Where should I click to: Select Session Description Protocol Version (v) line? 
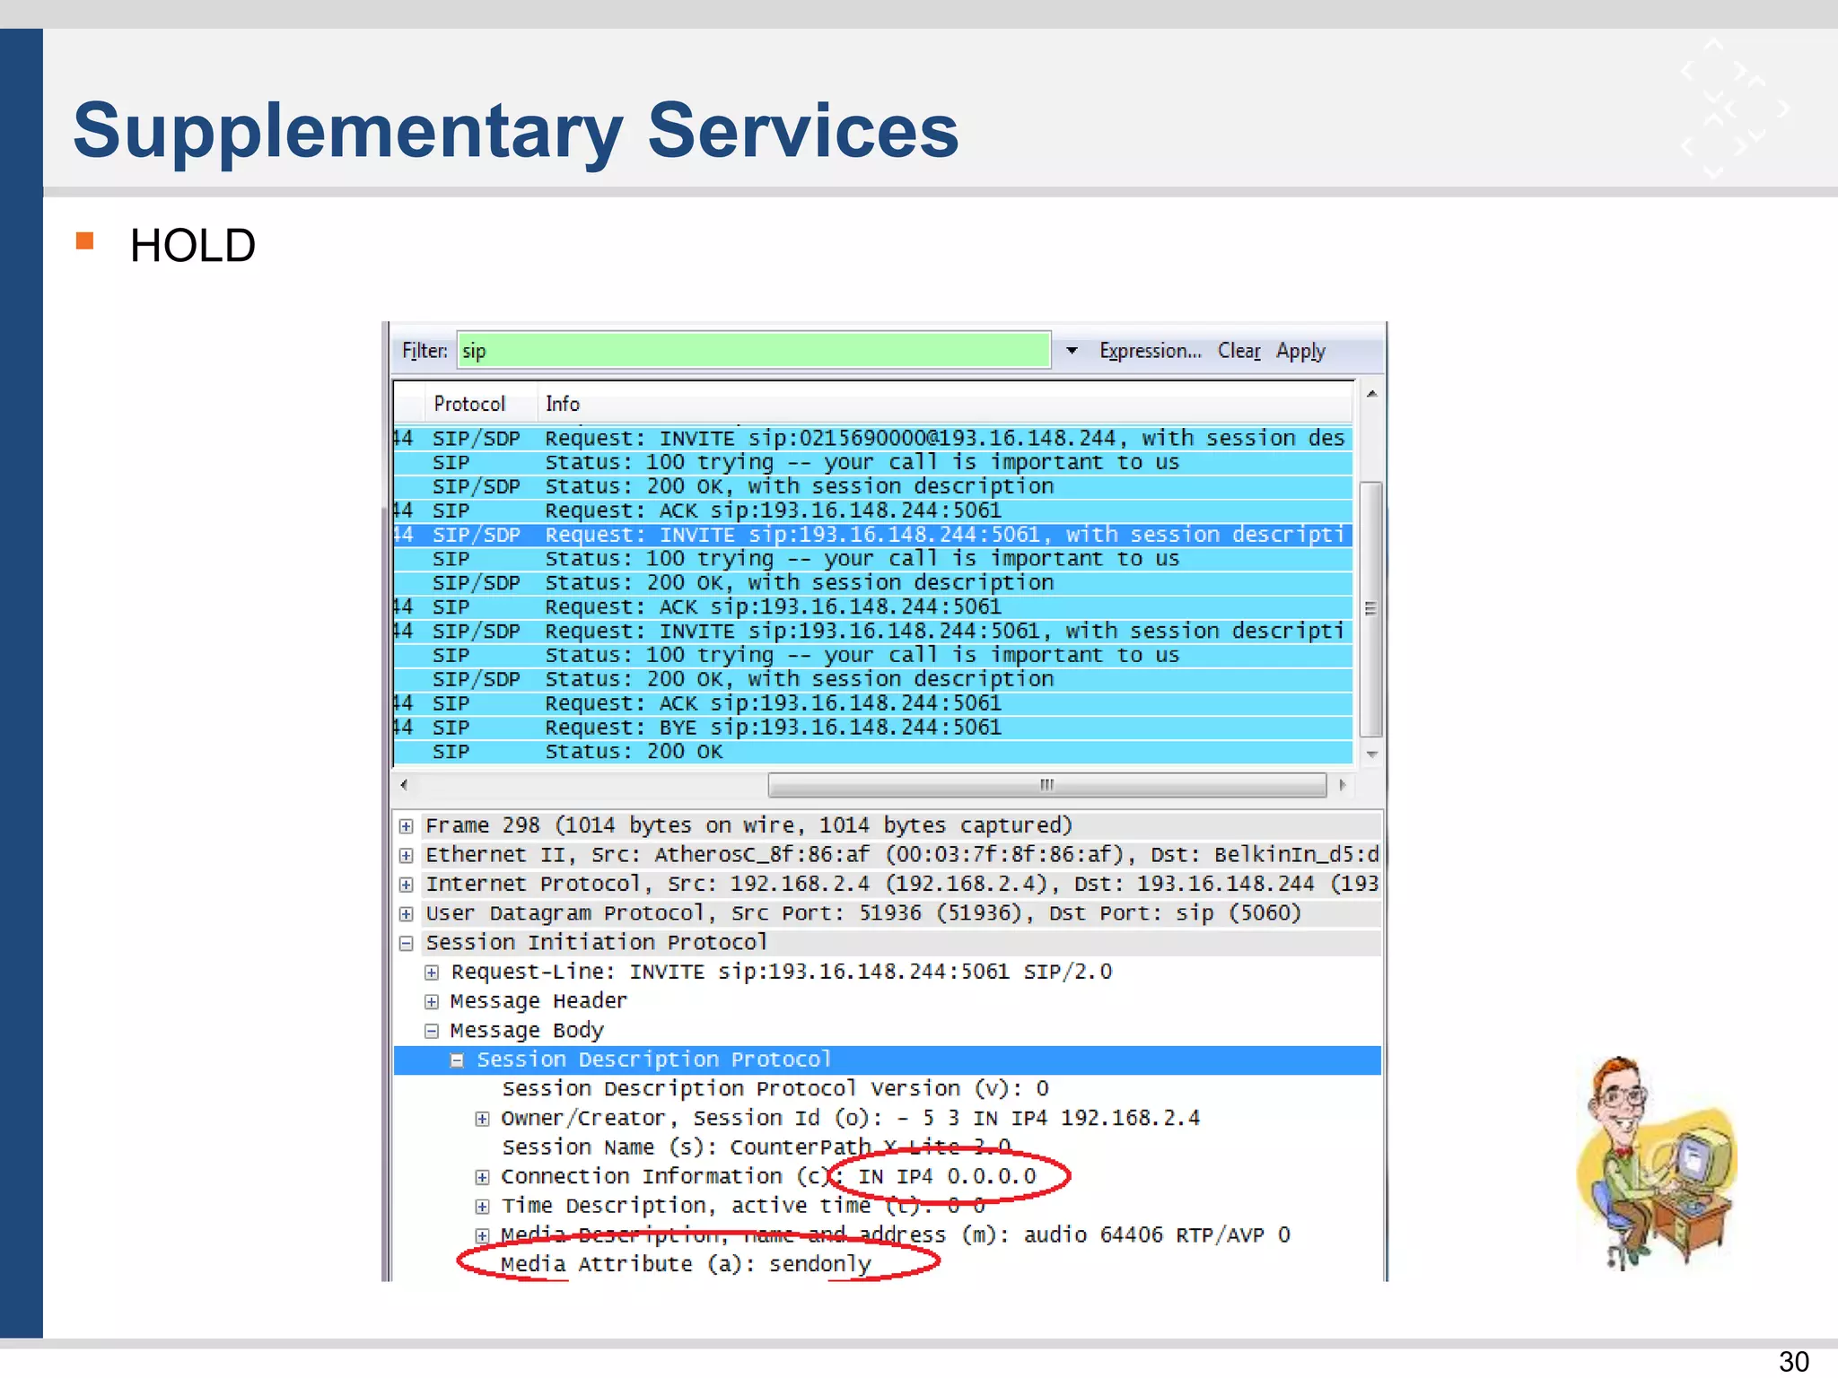tap(775, 1089)
